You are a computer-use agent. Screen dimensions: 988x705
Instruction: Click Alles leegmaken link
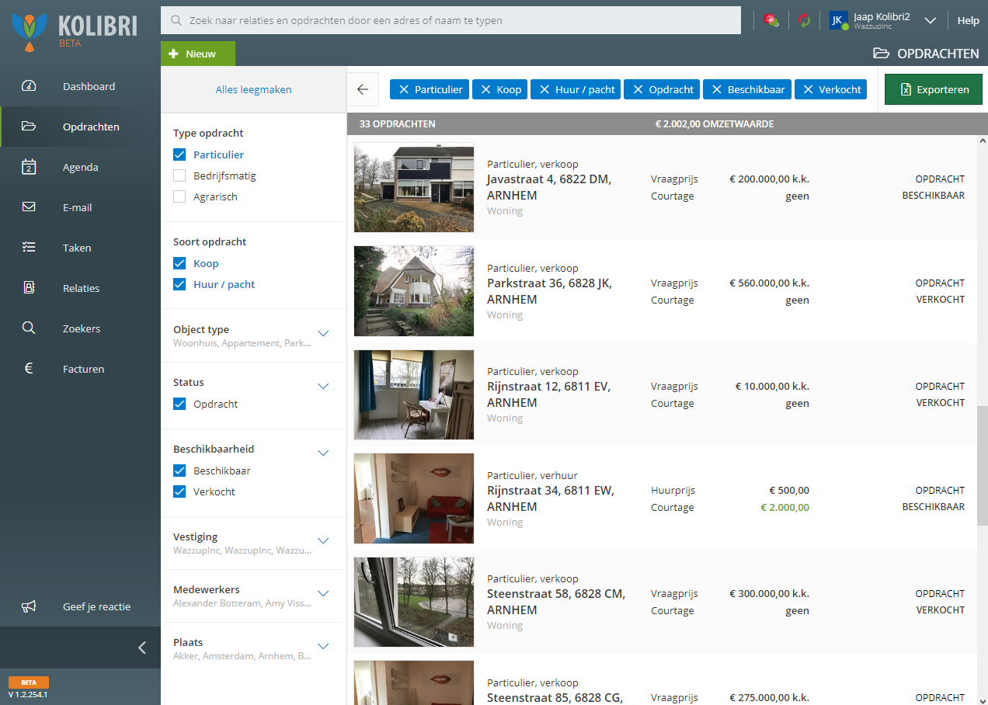[x=253, y=89]
